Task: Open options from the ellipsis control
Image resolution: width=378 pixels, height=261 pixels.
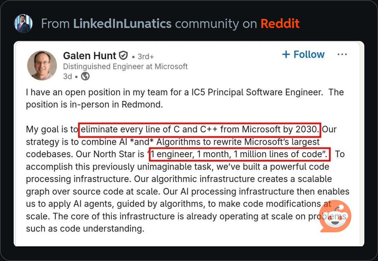Action: coord(342,55)
